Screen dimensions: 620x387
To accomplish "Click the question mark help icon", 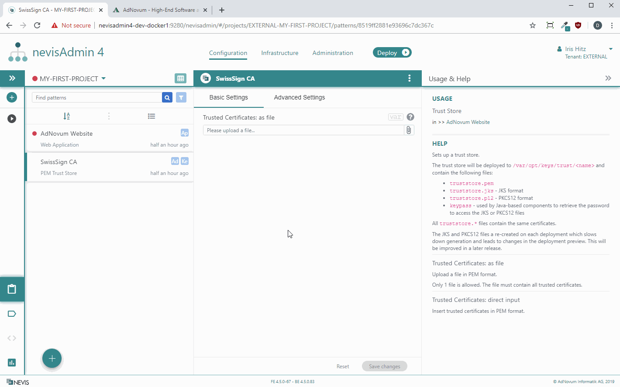I will [x=410, y=117].
